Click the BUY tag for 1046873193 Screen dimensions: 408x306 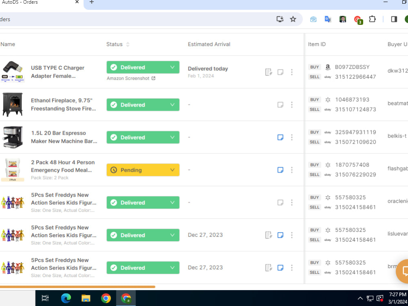click(x=314, y=100)
